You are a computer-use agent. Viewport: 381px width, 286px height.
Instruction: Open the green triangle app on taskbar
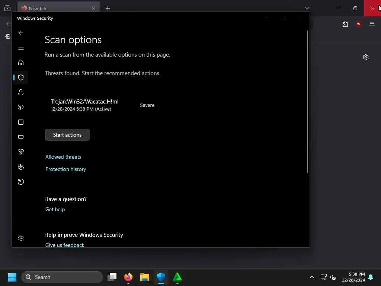[177, 277]
